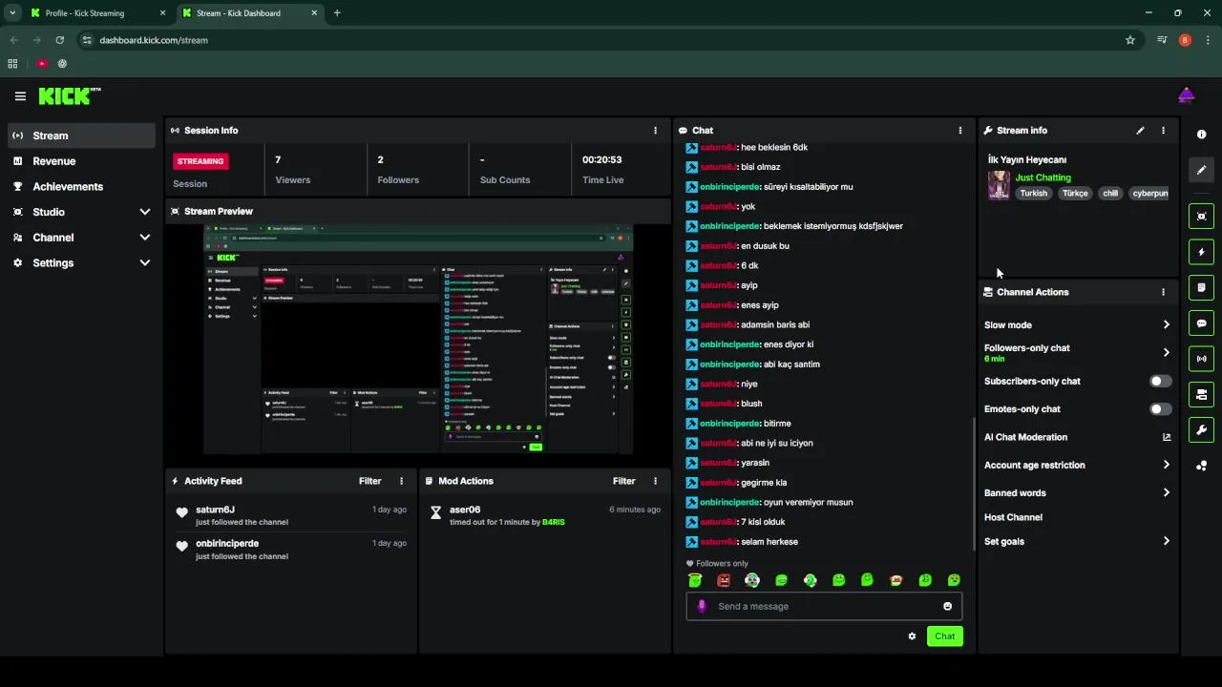Toggle the session info document icon in the right sidebar
The height and width of the screenshot is (687, 1222).
coord(1201,287)
